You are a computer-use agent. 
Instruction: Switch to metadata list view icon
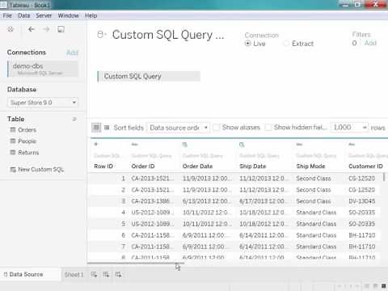107,128
